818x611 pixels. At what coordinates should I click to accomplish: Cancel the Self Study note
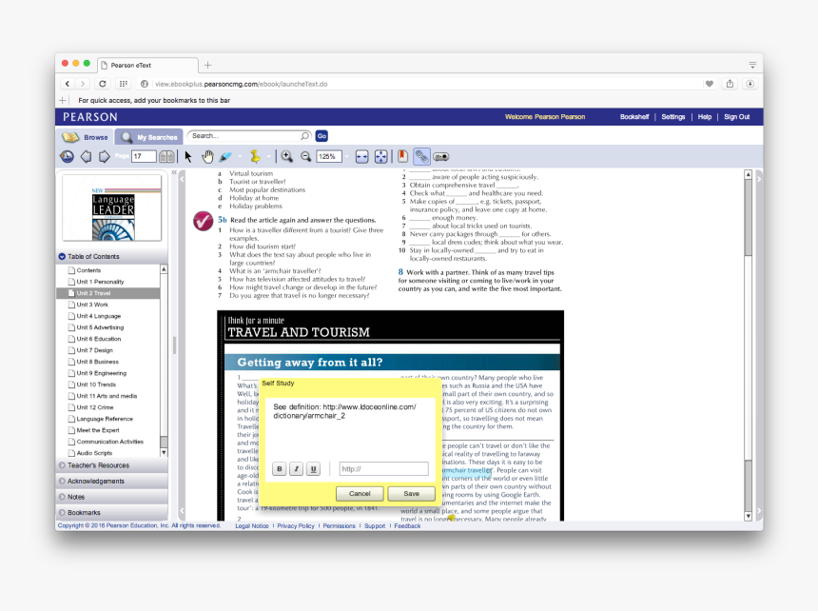360,493
